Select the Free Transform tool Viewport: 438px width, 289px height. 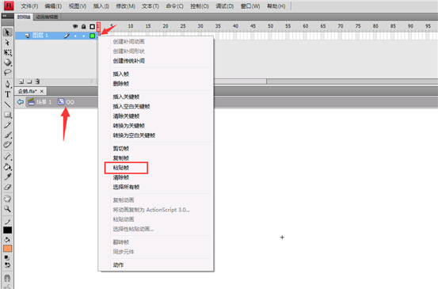pos(7,52)
